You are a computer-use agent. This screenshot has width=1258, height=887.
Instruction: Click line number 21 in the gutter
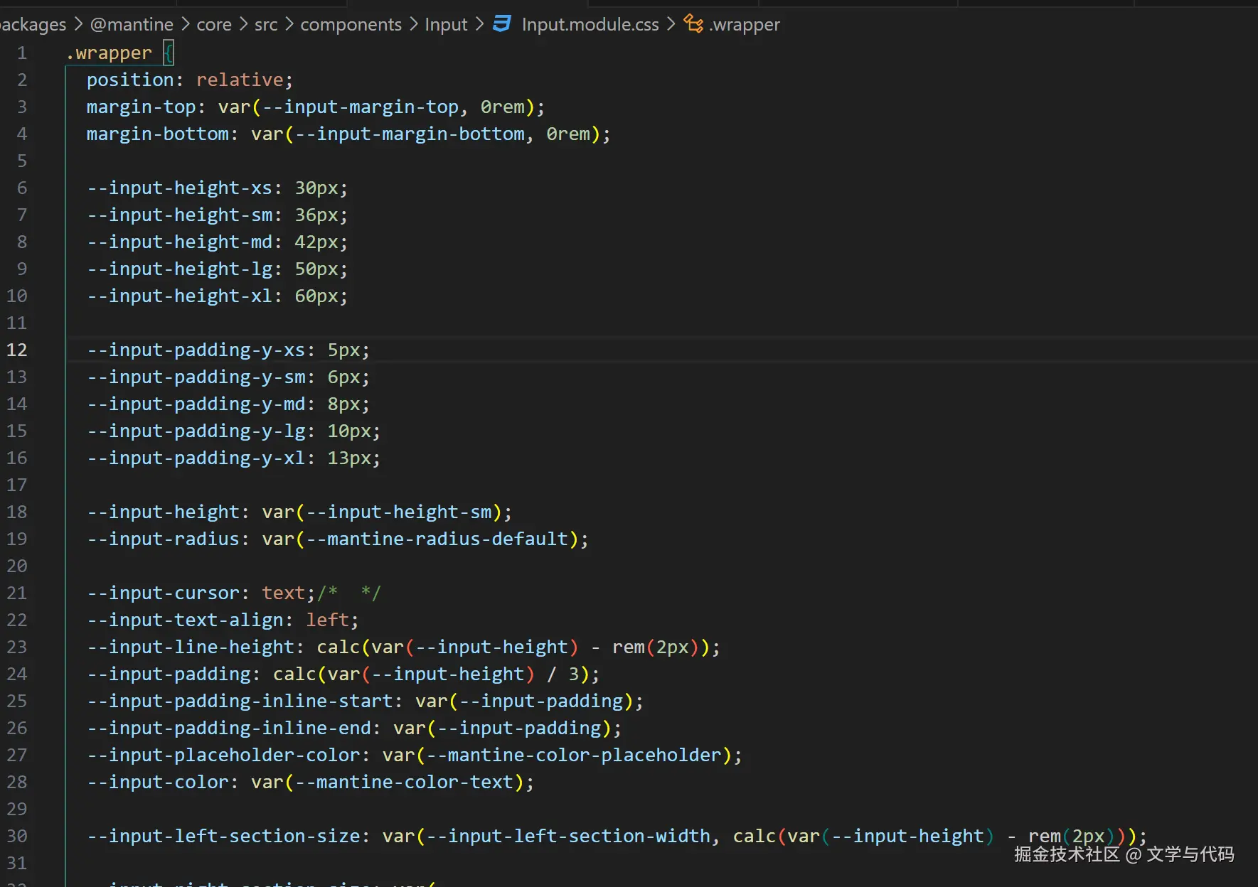17,593
